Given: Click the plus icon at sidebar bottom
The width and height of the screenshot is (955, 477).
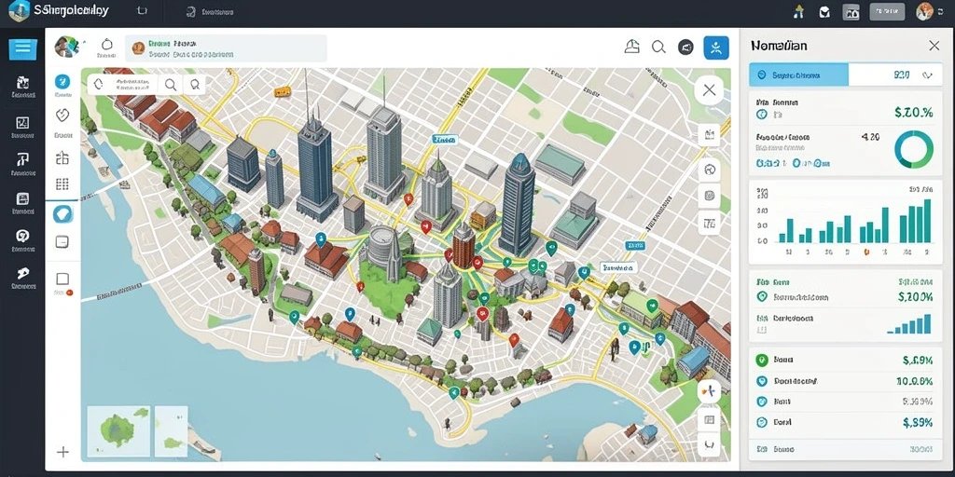Looking at the screenshot, I should tap(62, 452).
